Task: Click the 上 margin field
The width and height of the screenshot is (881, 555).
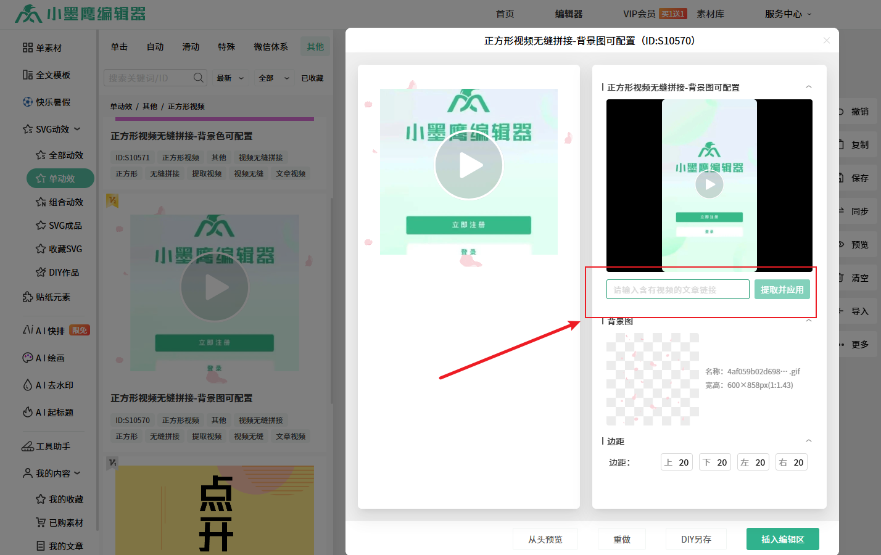Action: 677,462
